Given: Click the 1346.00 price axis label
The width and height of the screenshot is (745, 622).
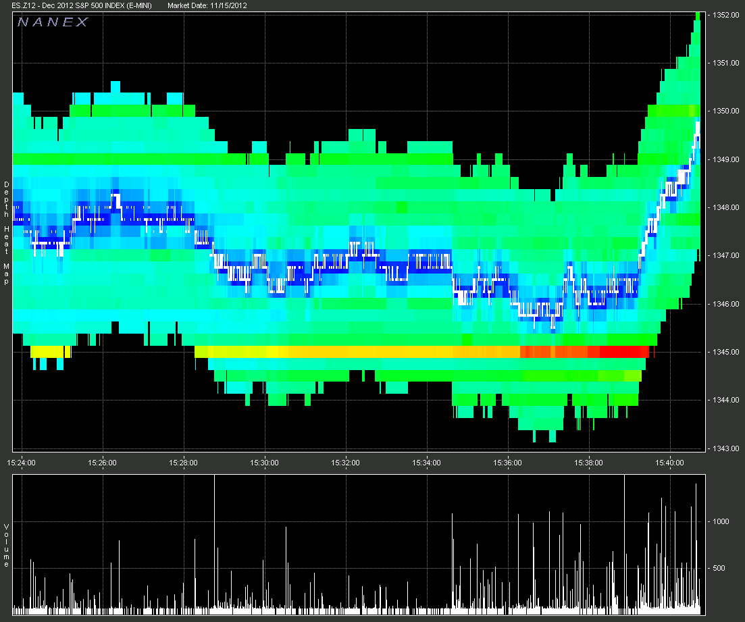Looking at the screenshot, I should coord(725,304).
